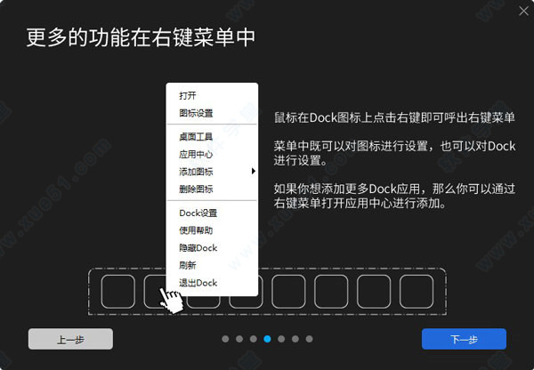Click the seventh Dock icon placeholder

[x=374, y=292]
